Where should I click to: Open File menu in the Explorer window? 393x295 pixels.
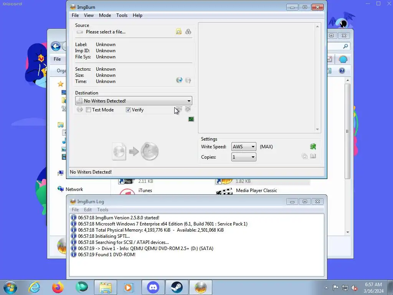click(57, 59)
